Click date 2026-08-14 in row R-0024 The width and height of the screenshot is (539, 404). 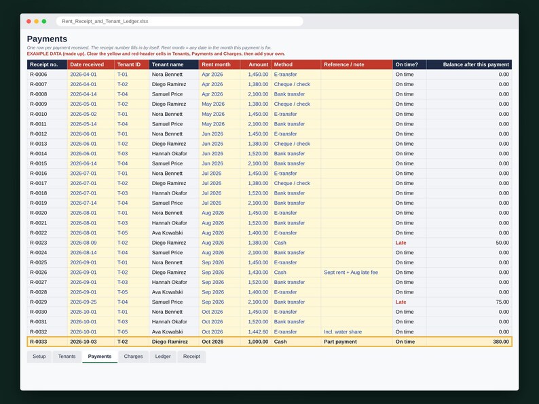91,253
